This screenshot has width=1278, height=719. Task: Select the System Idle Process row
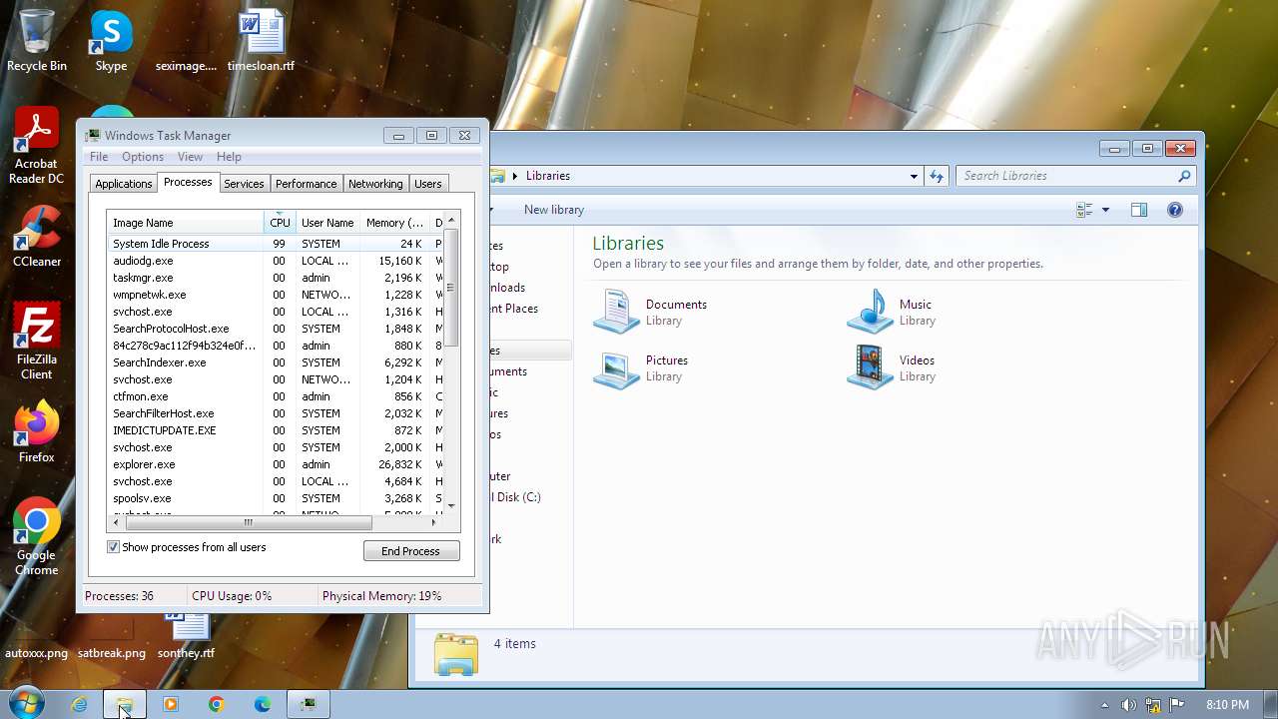point(276,244)
